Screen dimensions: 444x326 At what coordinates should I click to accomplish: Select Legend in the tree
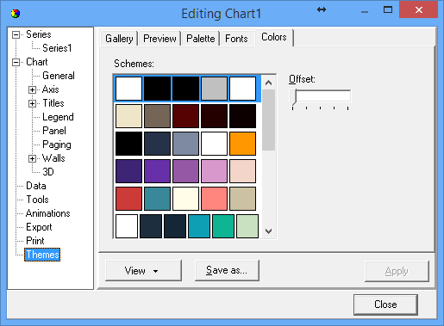click(58, 117)
